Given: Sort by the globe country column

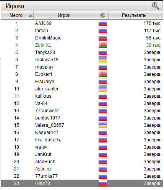Looking at the screenshot, I should [102, 15].
